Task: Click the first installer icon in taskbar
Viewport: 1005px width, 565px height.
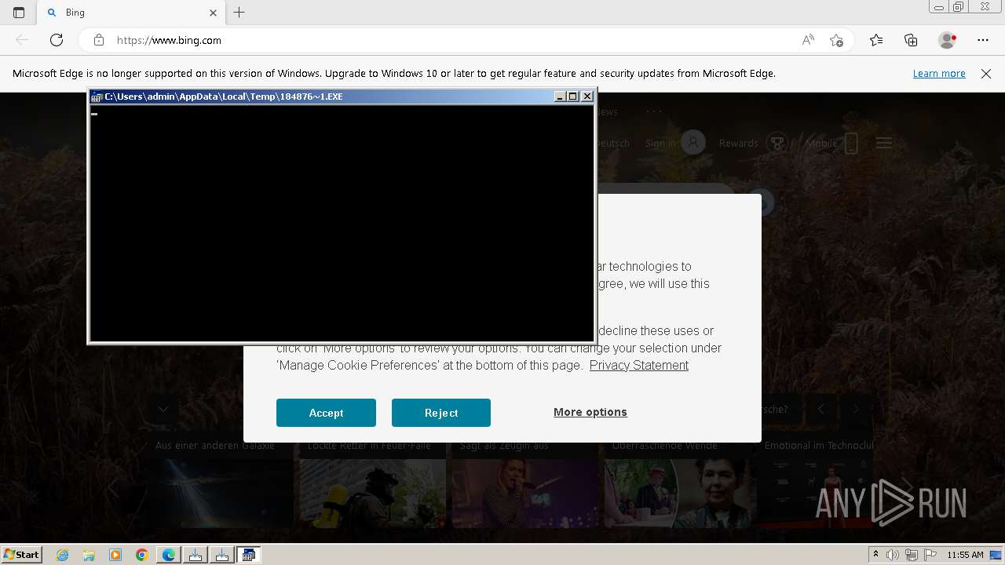Action: pos(196,555)
